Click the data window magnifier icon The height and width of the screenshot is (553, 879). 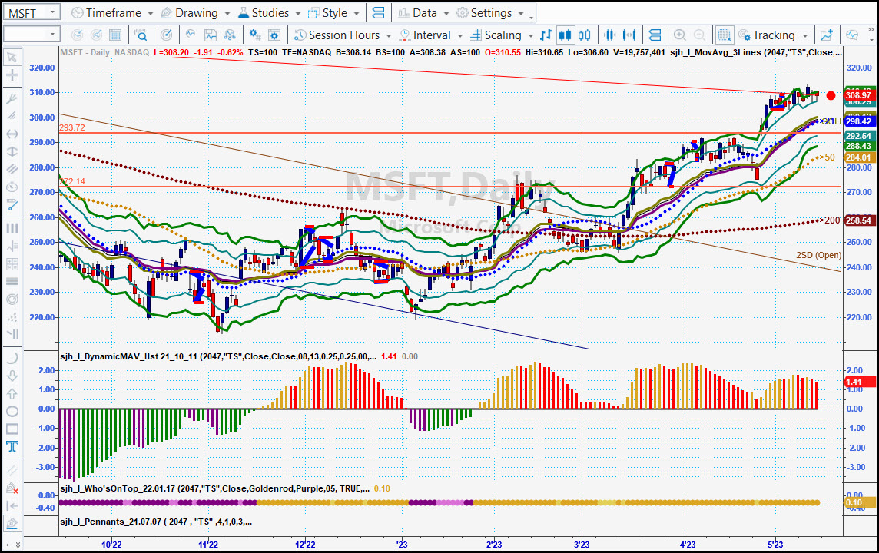tap(141, 35)
